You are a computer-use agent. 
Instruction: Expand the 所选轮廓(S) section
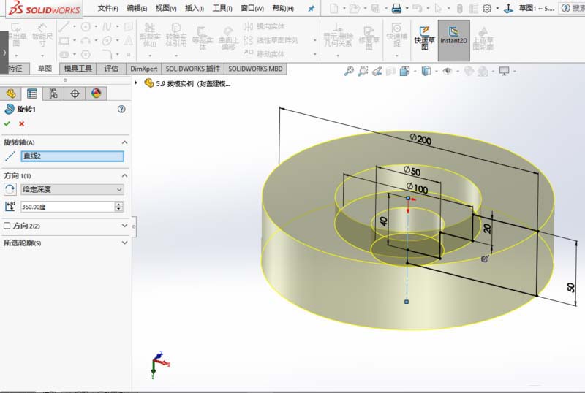124,243
